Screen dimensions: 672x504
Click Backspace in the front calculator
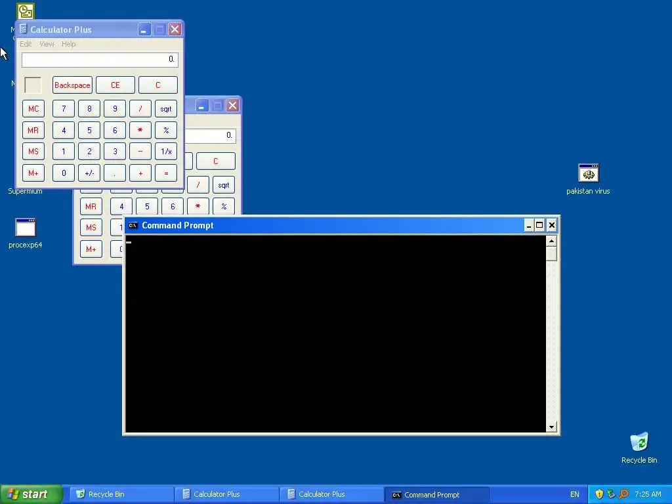[72, 85]
